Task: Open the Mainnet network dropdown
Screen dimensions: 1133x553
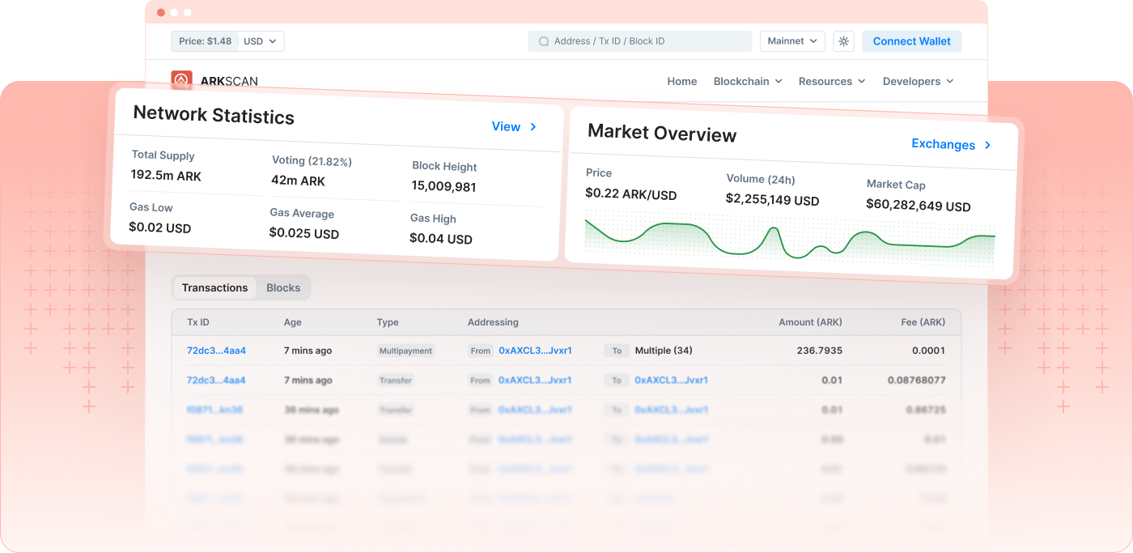Action: [x=791, y=41]
